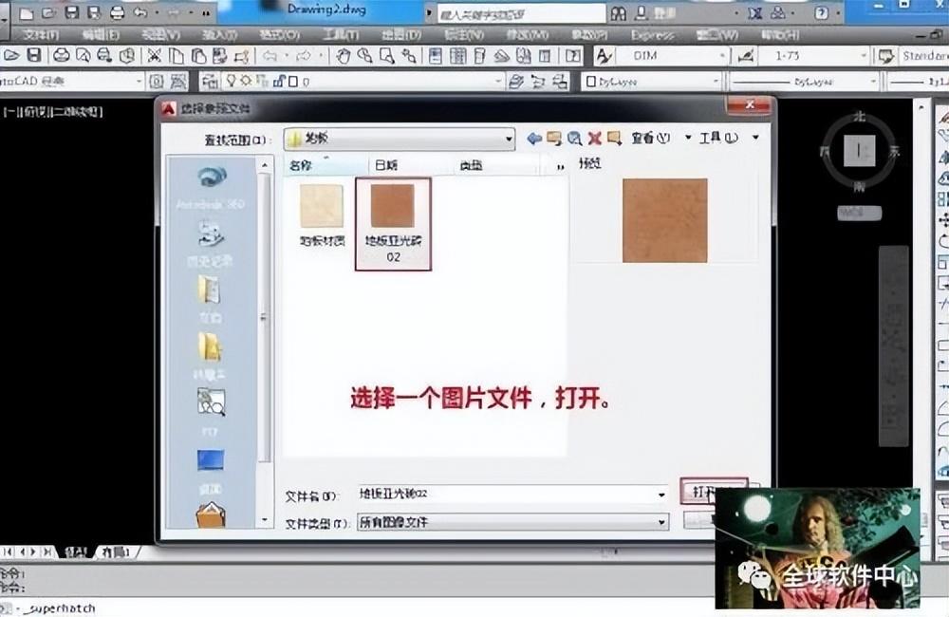Click the printer icon in the title bar
Image resolution: width=949 pixels, height=617 pixels.
[117, 13]
